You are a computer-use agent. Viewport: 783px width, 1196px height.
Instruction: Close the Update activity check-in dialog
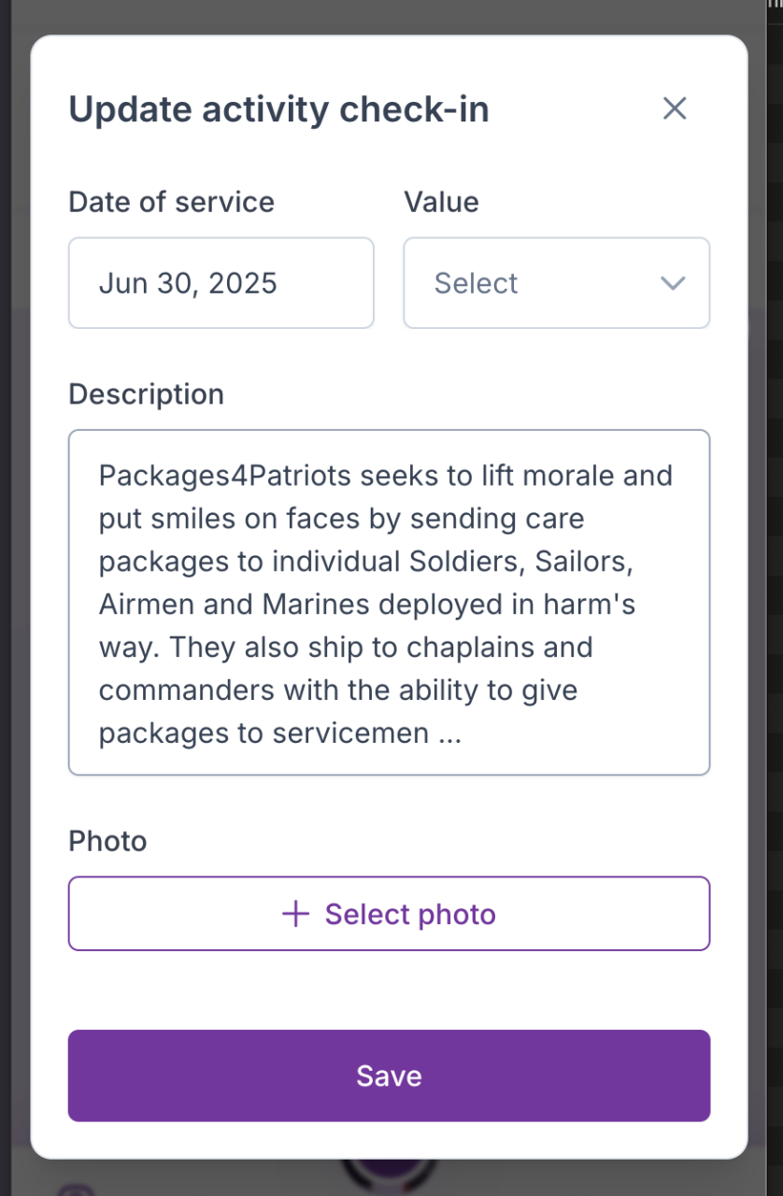tap(675, 108)
